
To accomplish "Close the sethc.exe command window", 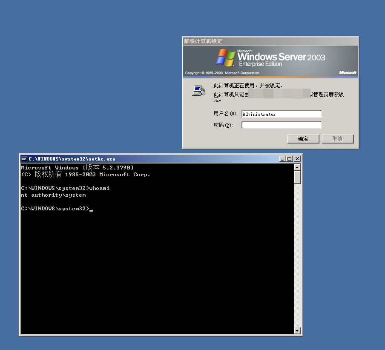I will [x=297, y=159].
